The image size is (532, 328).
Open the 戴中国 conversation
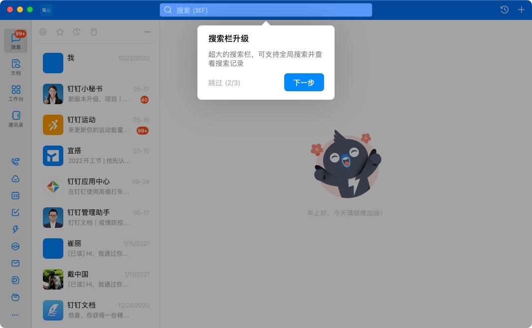click(96, 279)
